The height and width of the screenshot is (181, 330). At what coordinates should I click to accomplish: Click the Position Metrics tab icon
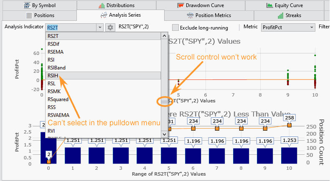click(x=190, y=15)
